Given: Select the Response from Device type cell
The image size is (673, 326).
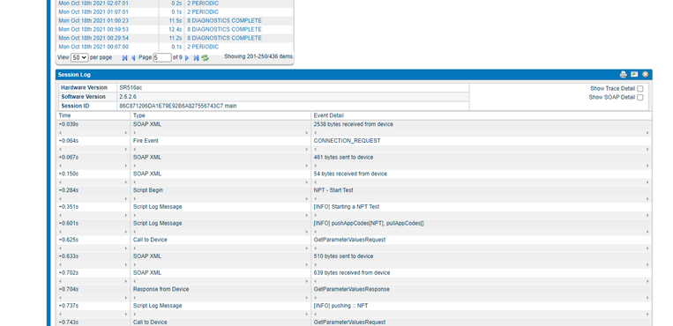Looking at the screenshot, I should pyautogui.click(x=161, y=289).
